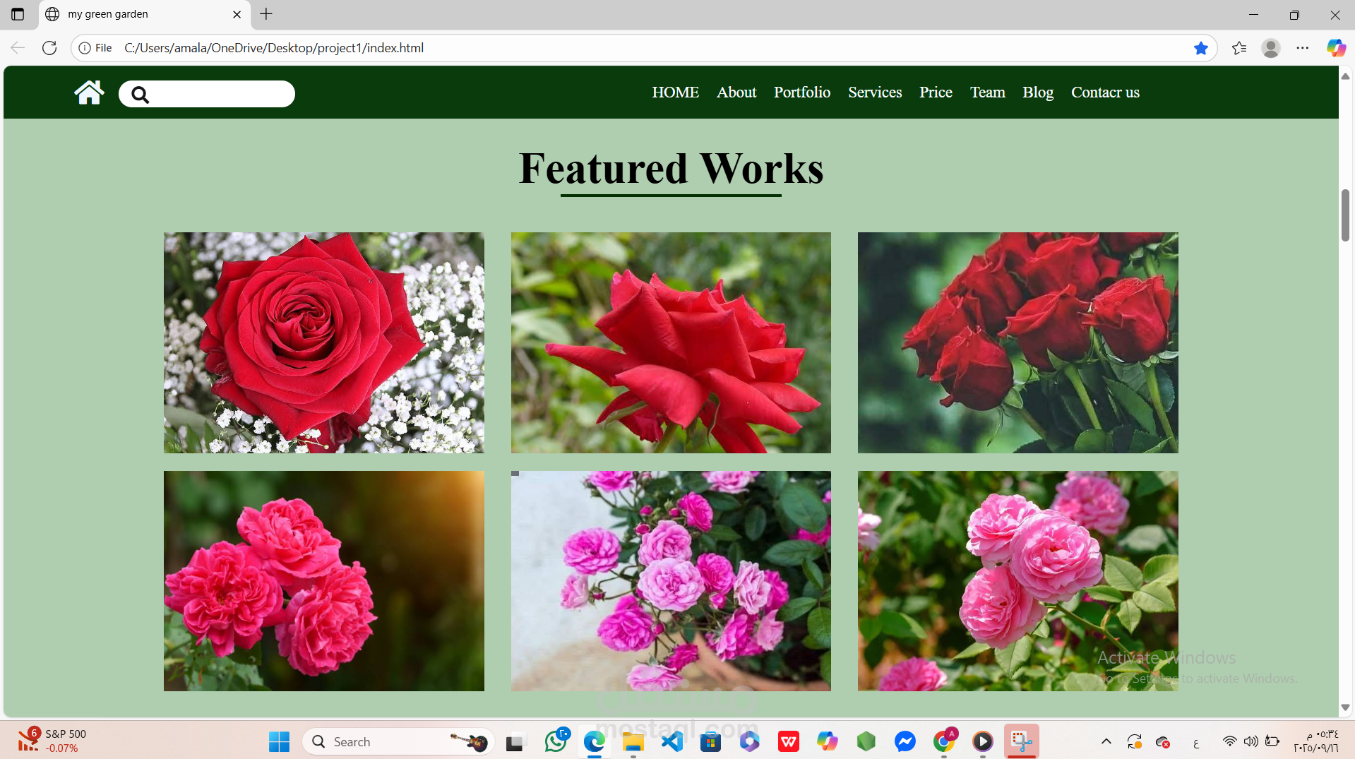Viewport: 1355px width, 759px height.
Task: Click the taskbar Search box
Action: [399, 741]
